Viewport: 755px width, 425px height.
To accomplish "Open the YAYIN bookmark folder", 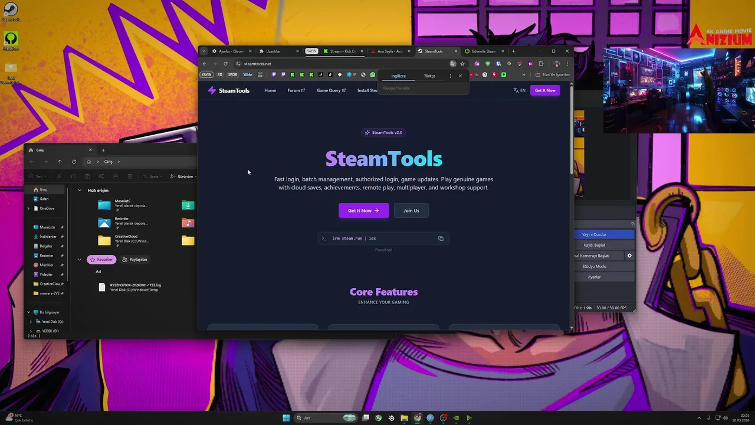I will coord(206,75).
